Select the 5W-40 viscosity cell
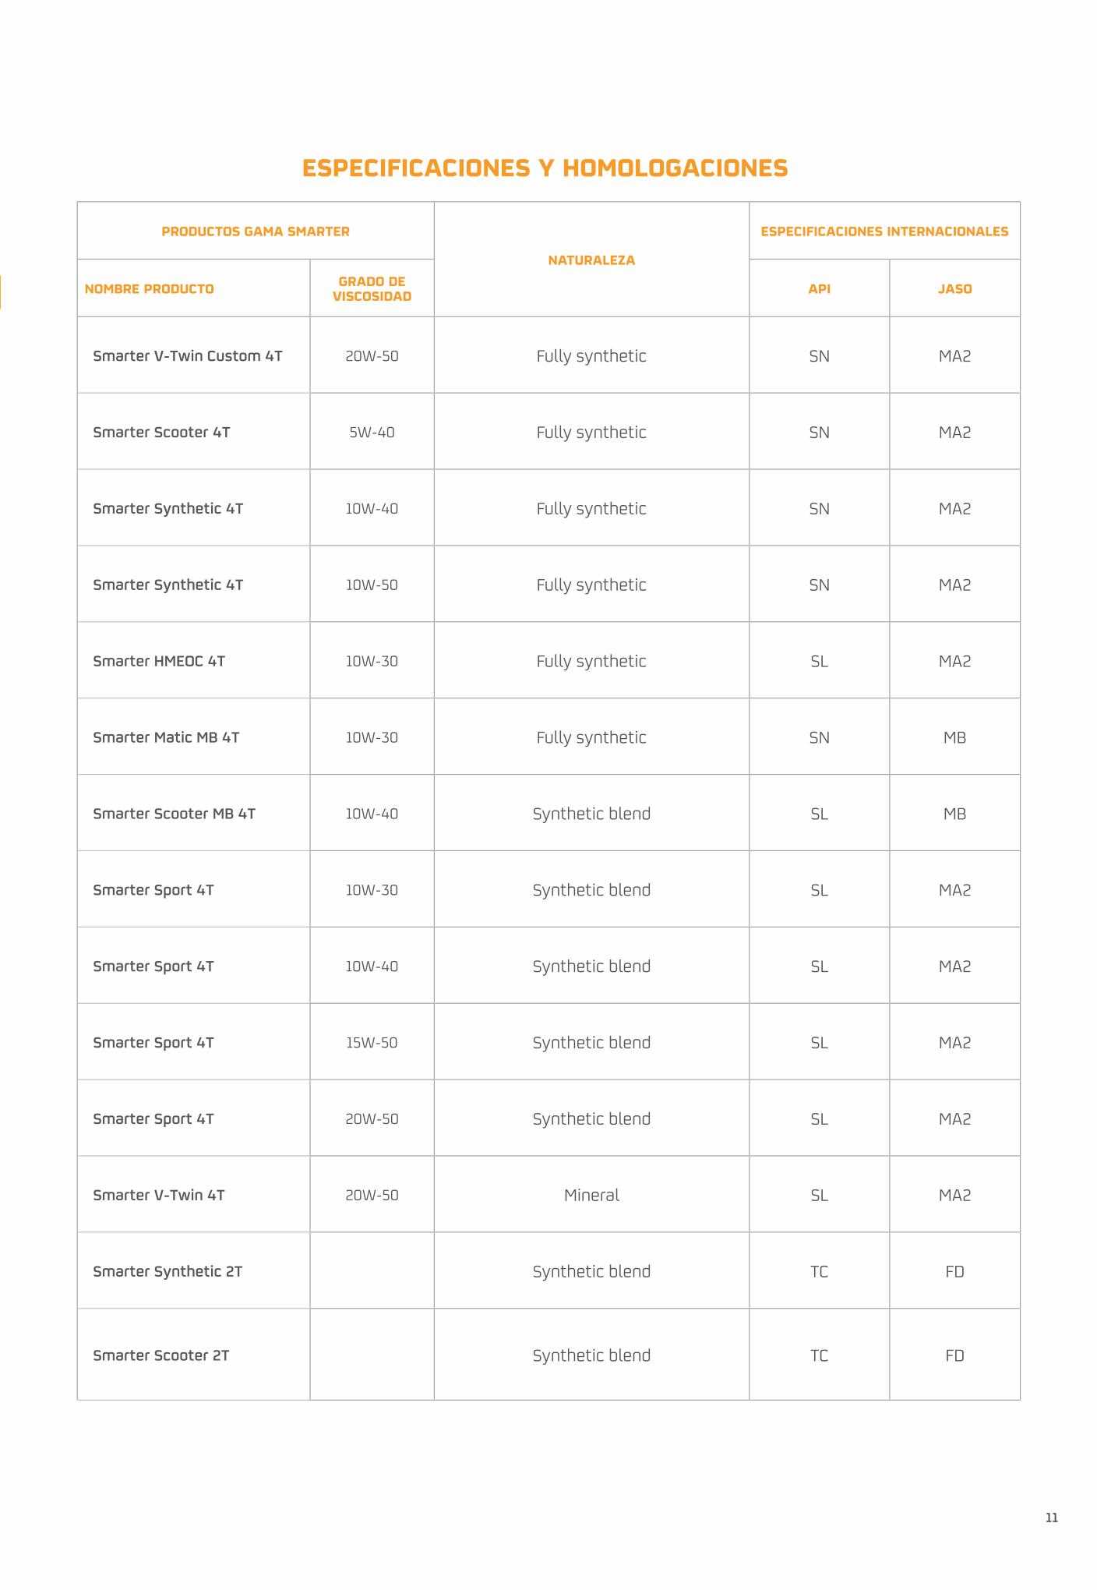Image resolution: width=1097 pixels, height=1590 pixels. click(x=372, y=433)
